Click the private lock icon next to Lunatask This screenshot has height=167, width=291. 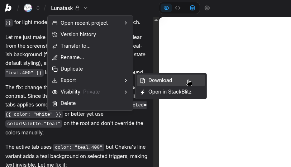tap(77, 8)
